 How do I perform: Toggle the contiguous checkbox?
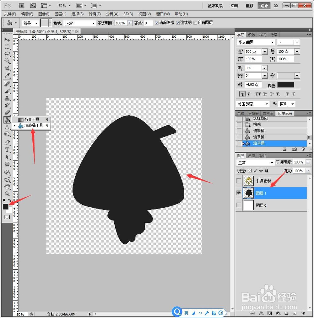click(177, 23)
